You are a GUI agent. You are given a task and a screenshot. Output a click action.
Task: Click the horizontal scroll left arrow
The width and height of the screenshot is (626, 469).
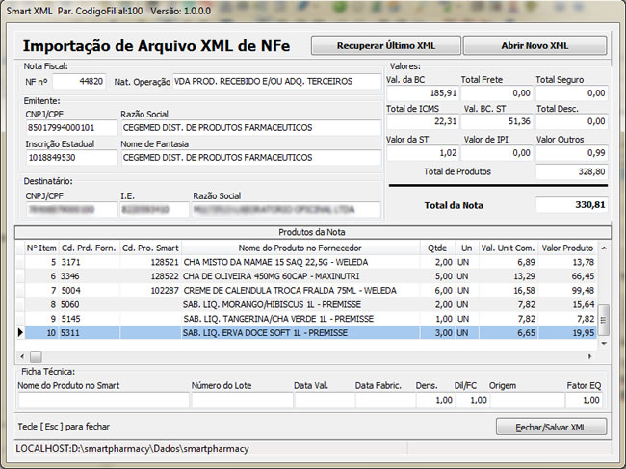(x=22, y=356)
